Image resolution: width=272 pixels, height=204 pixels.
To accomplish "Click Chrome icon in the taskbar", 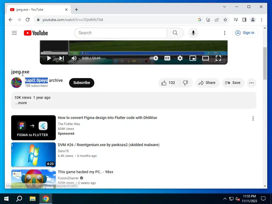I will 46,199.
